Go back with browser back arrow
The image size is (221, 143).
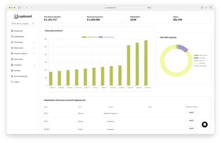(x=27, y=7)
